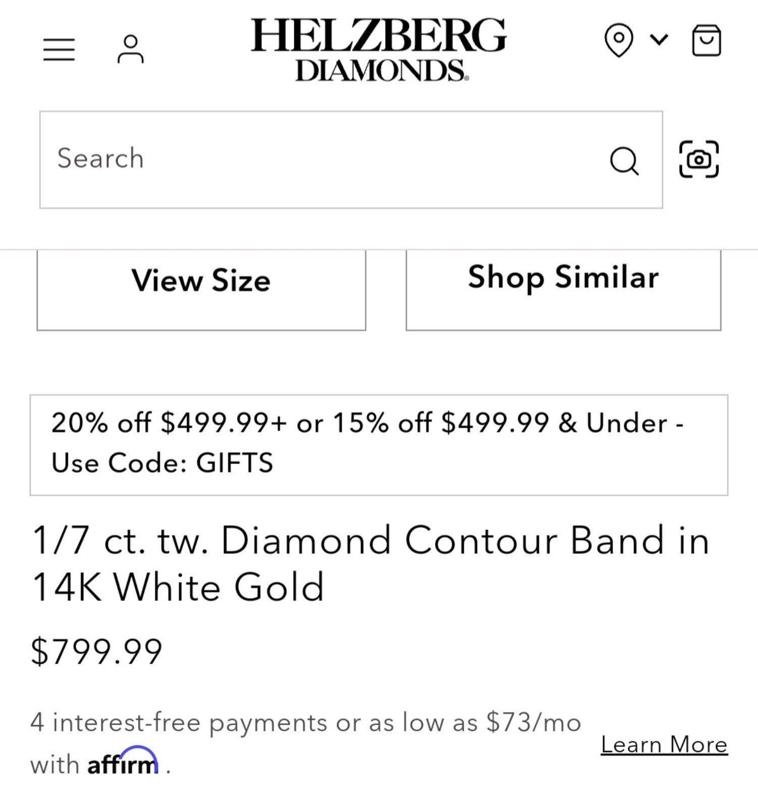Click the word DIAMONDS in the header logo
Viewport: 758px width, 807px height.
coord(382,70)
